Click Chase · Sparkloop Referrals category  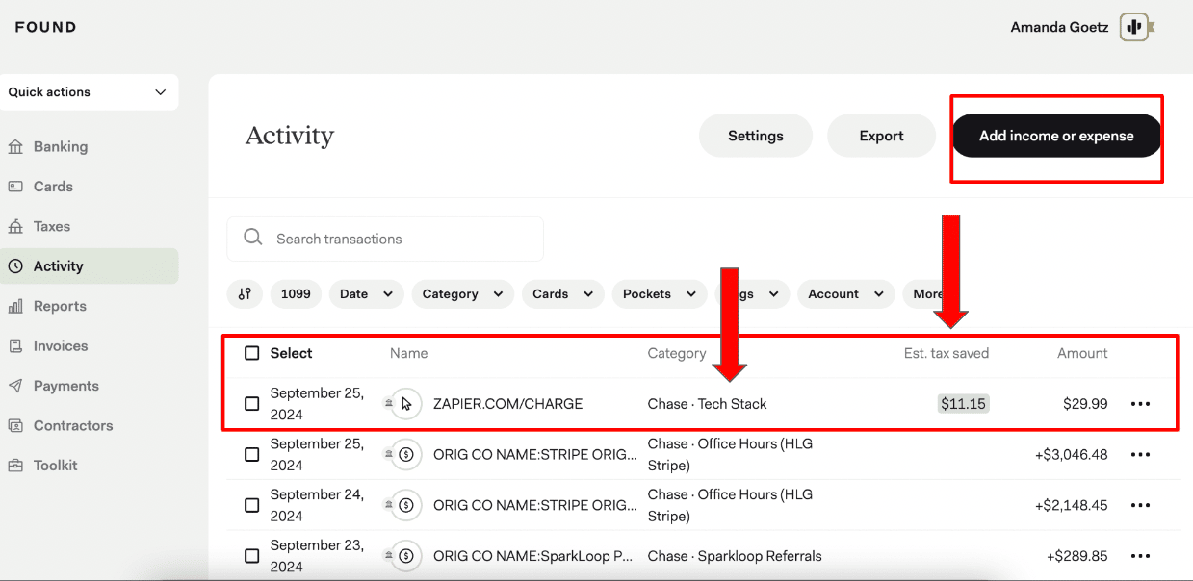tap(736, 556)
